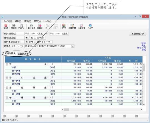Click the horizontal scrollbar right arrow

coord(141,110)
